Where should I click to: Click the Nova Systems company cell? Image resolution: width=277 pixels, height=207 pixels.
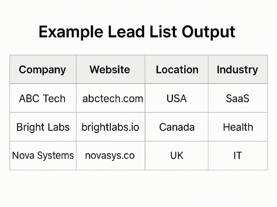pyautogui.click(x=43, y=156)
